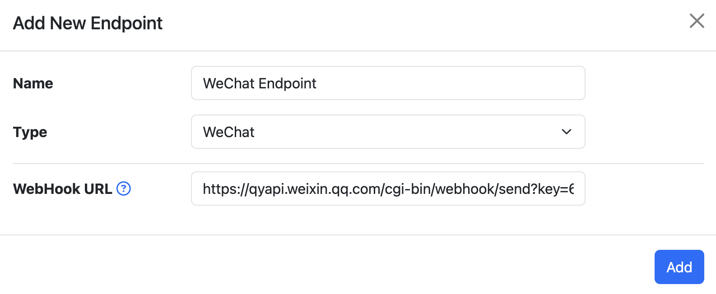Click end of truncated webhook key text
This screenshot has height=294, width=716.
point(572,189)
